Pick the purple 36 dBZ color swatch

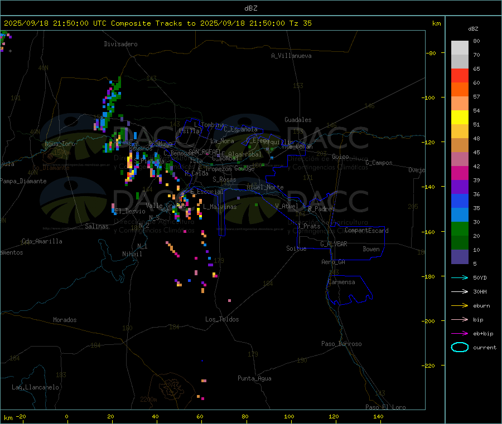(460, 187)
